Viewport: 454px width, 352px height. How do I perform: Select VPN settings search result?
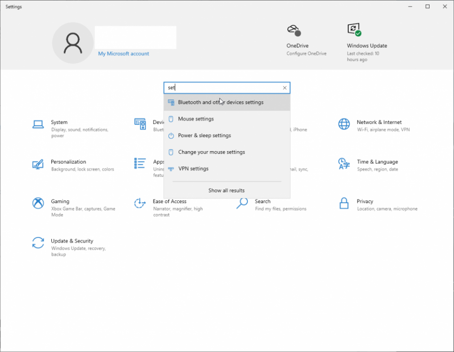coord(227,168)
